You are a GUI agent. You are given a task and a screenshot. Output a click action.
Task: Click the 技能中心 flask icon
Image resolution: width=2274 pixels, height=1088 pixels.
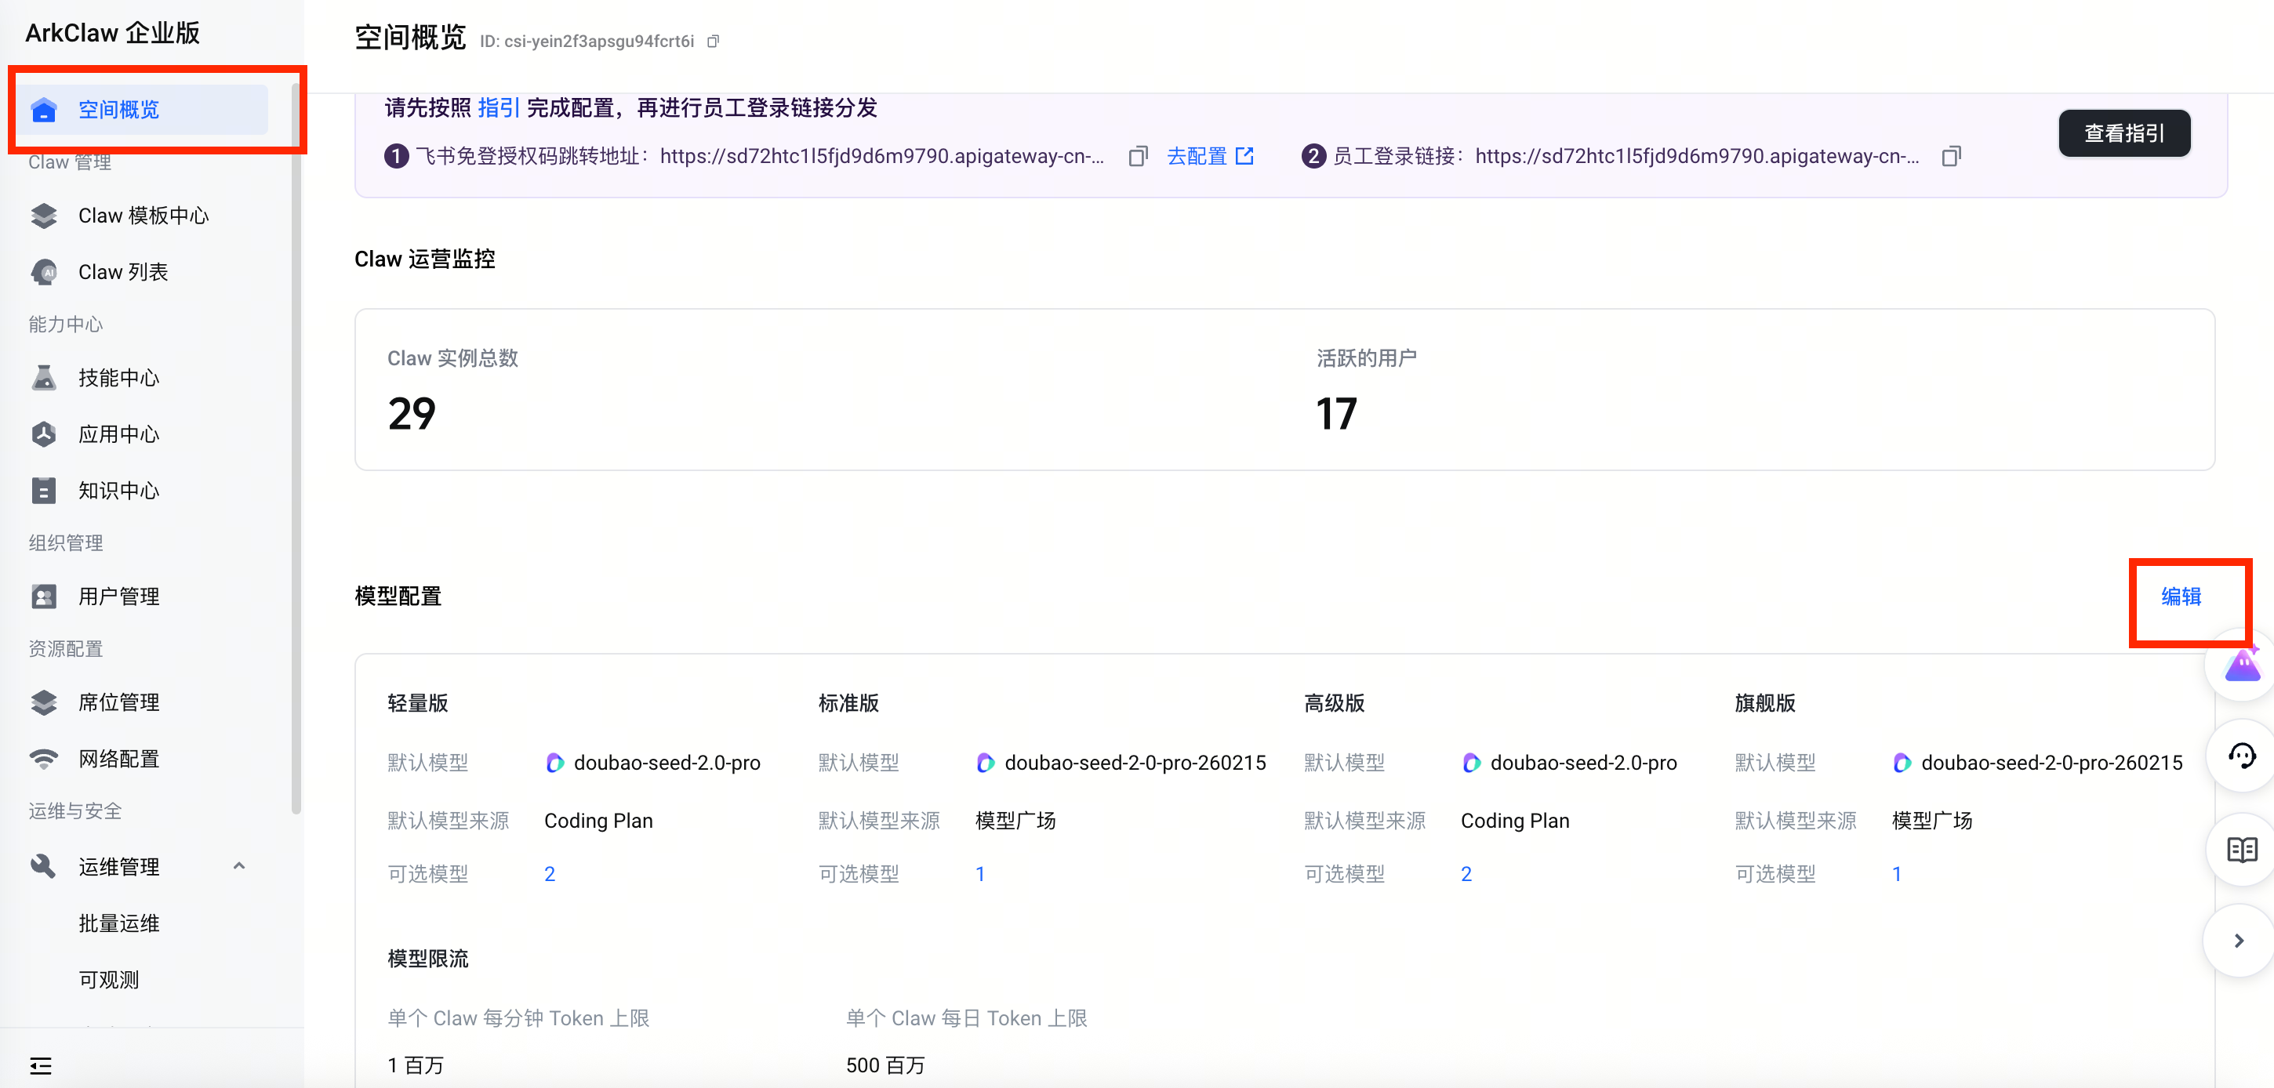click(43, 378)
